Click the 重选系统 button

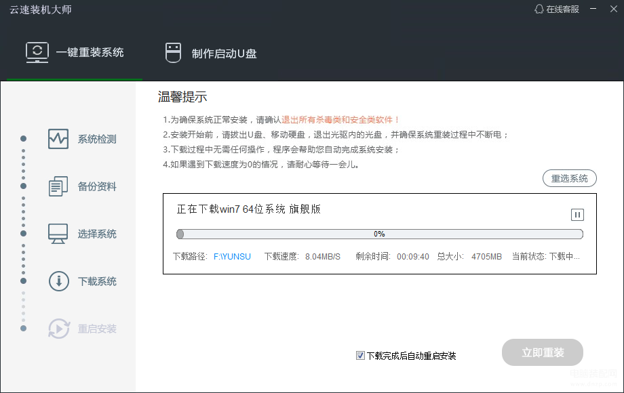coord(570,178)
